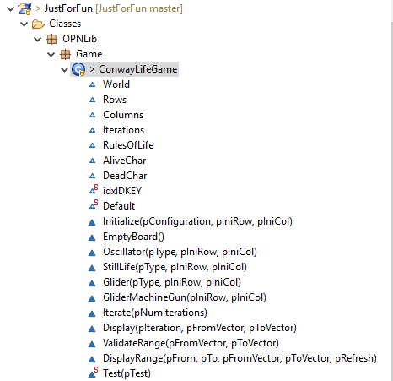
Task: Click the JustForFun project icon
Action: pos(24,8)
